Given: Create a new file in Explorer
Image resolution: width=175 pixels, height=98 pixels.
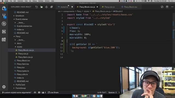Looking at the screenshot, I should click(x=36, y=7).
